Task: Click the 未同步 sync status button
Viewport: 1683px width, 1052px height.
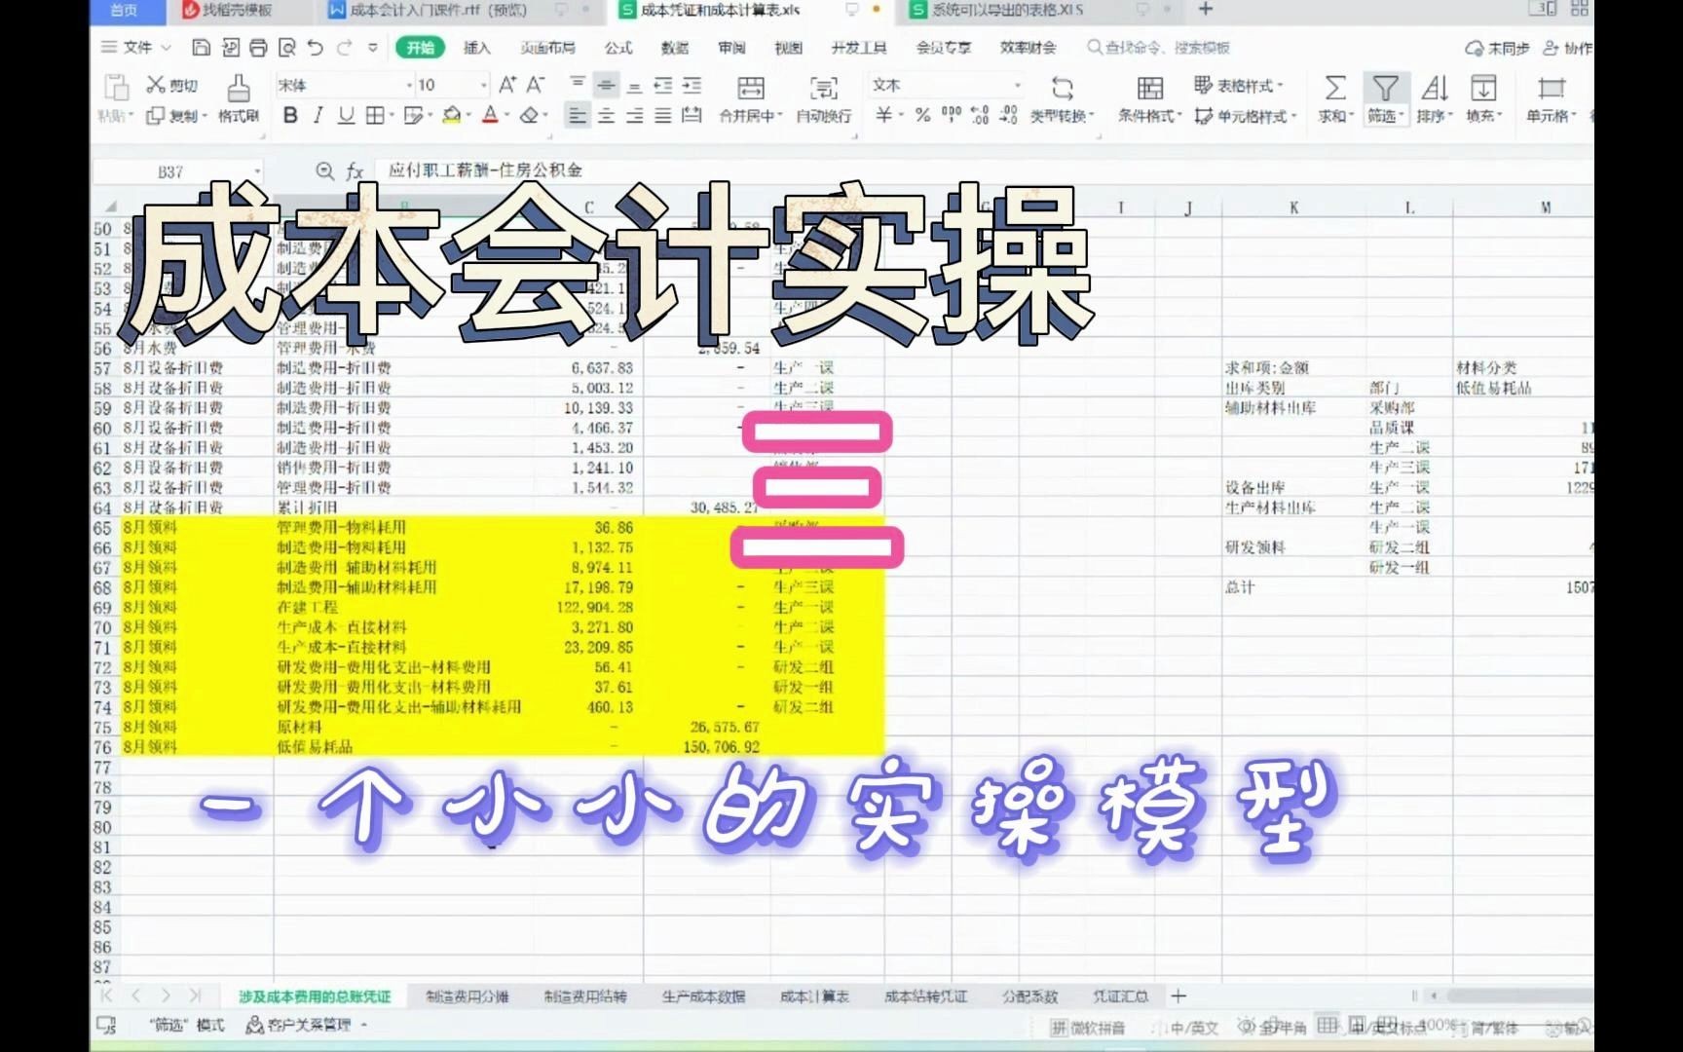Action: click(x=1498, y=48)
